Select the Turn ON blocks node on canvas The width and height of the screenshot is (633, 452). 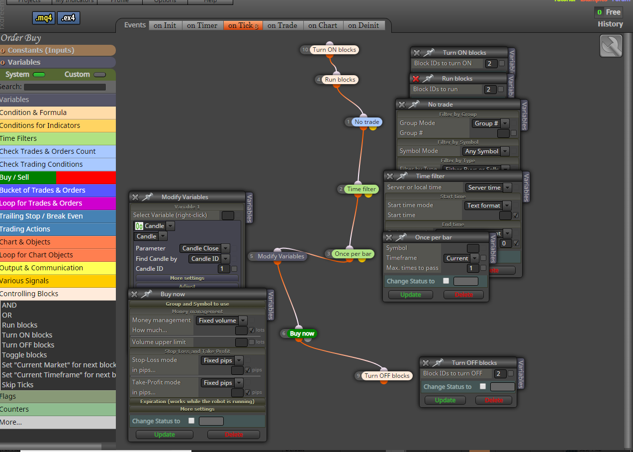click(x=334, y=50)
